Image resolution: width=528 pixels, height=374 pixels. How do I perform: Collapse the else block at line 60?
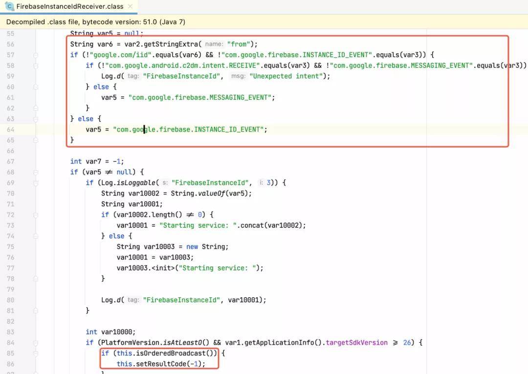[x=36, y=87]
